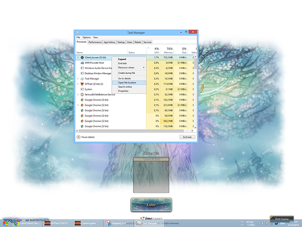The image size is (302, 227).
Task: Click the first Google Chrome process icon
Action: tap(82, 100)
